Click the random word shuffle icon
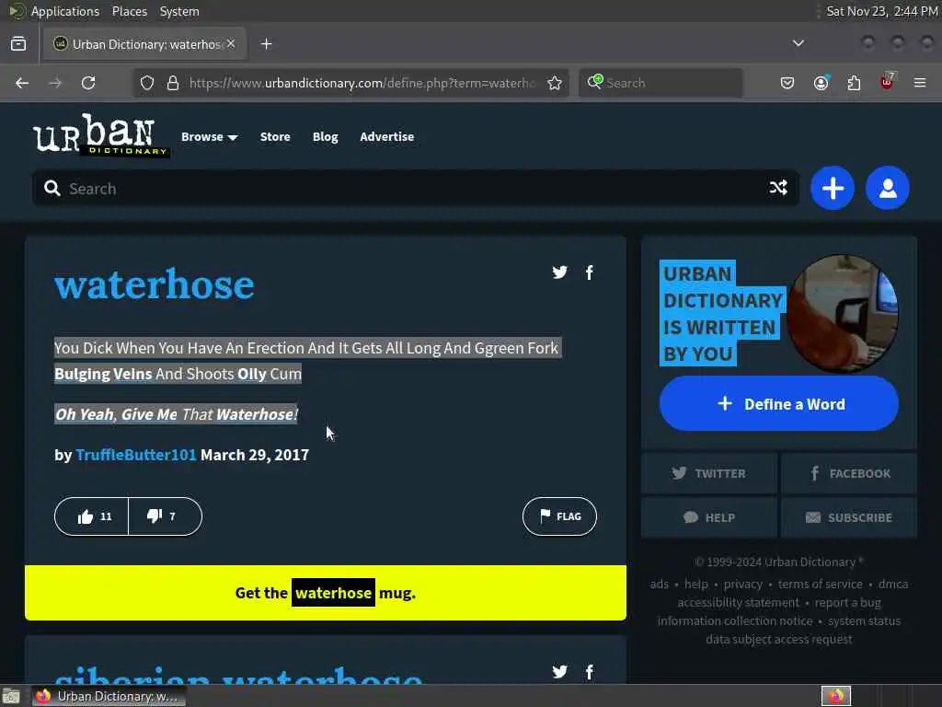 click(778, 188)
